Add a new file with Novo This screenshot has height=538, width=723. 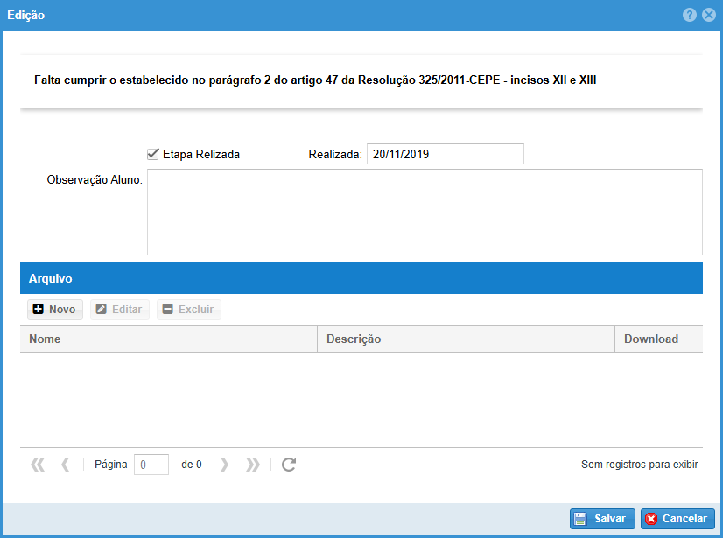[x=54, y=310]
